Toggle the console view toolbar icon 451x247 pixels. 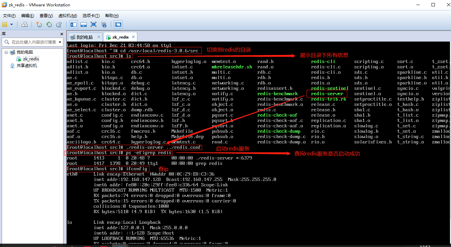(x=118, y=24)
